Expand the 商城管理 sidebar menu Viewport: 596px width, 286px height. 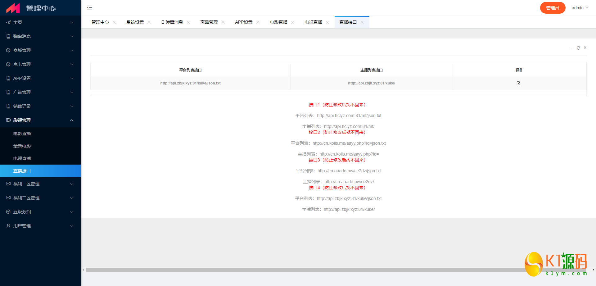40,50
